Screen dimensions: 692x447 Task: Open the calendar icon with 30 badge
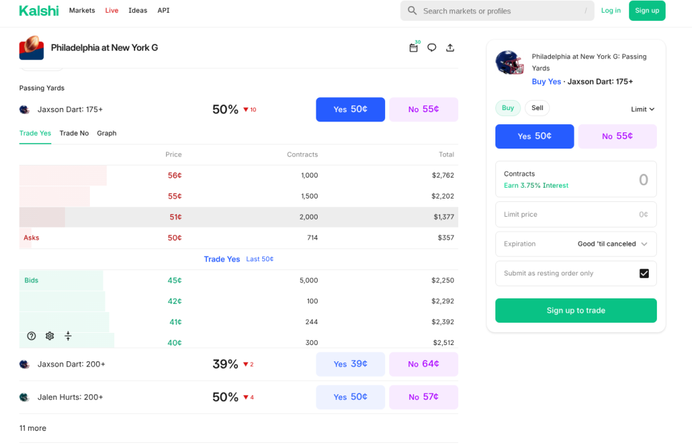click(414, 48)
